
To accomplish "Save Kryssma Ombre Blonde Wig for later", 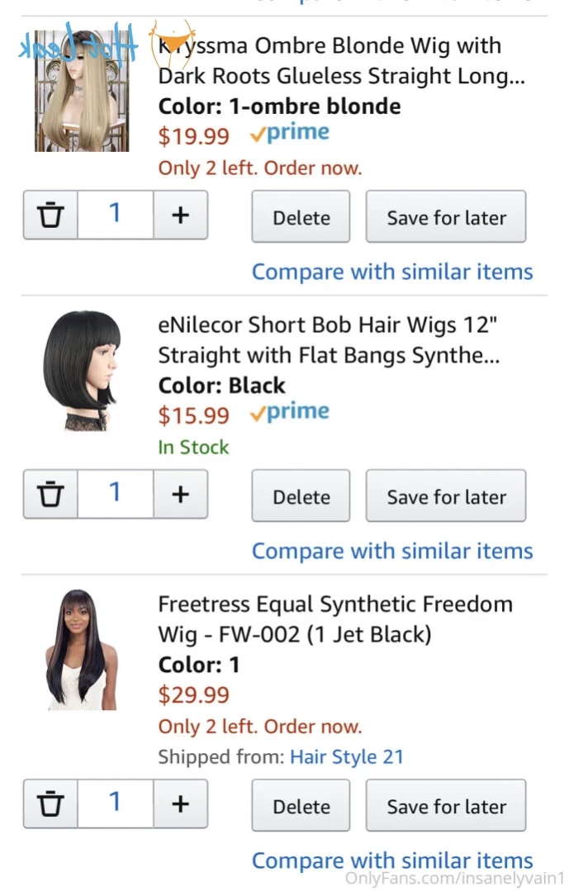I will click(x=446, y=217).
